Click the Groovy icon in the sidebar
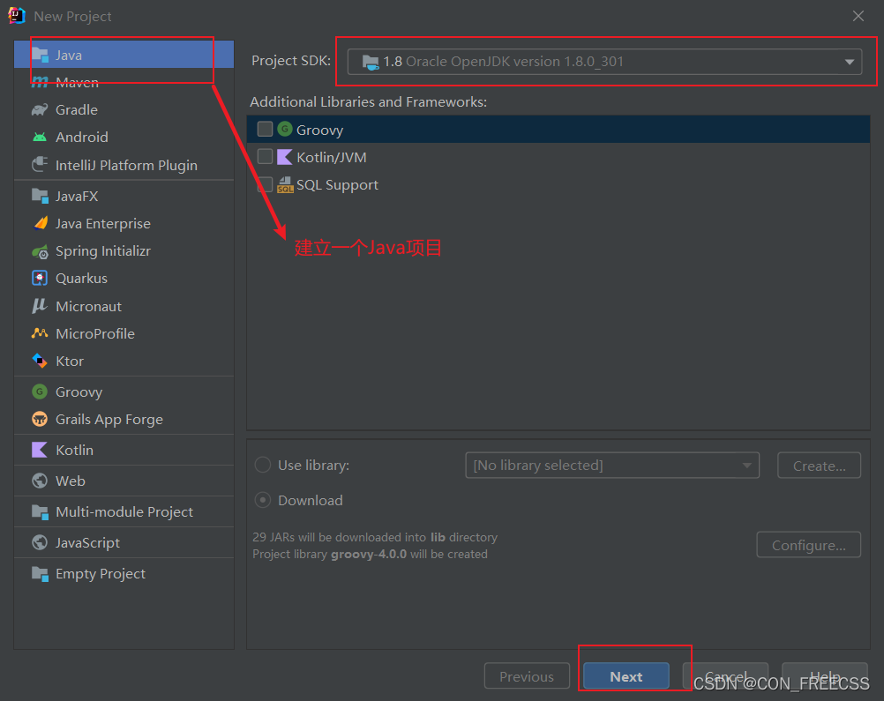The height and width of the screenshot is (701, 884). (x=40, y=392)
